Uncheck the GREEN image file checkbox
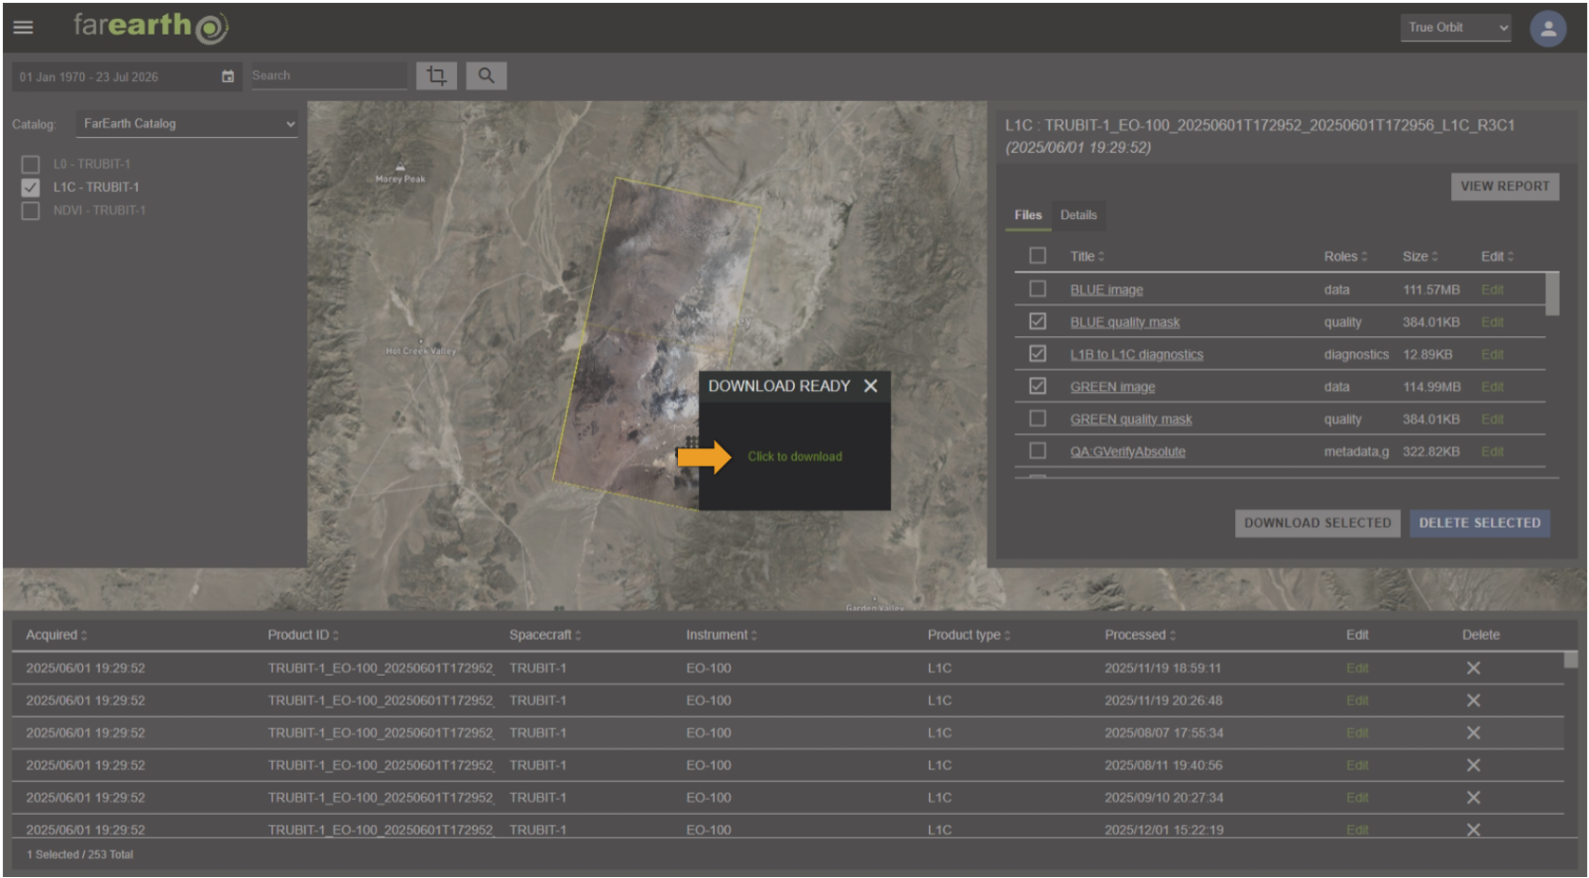1589x878 pixels. (1038, 386)
